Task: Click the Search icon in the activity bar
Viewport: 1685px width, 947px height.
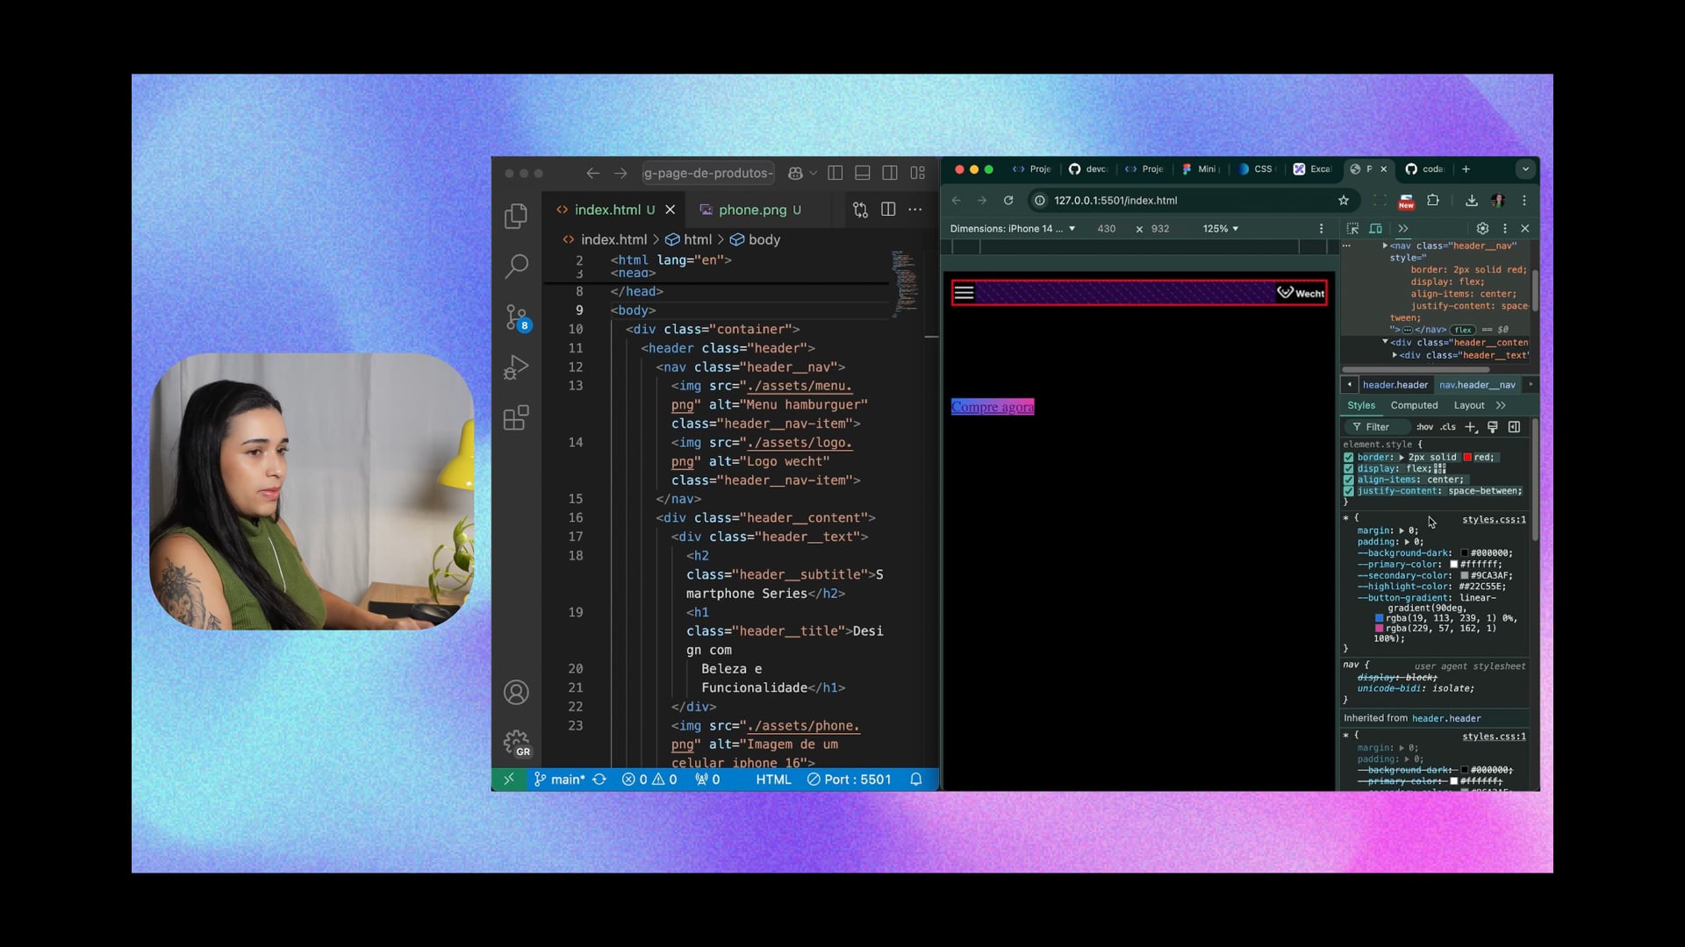Action: pos(516,266)
